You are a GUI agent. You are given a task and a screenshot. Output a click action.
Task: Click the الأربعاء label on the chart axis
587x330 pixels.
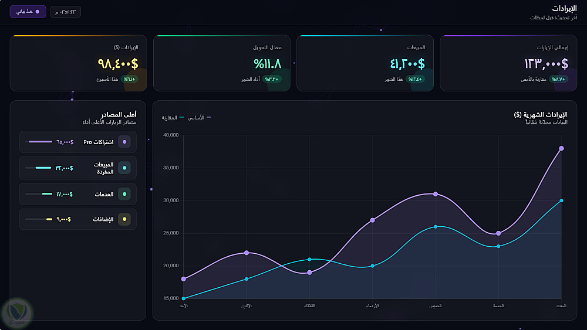[373, 306]
